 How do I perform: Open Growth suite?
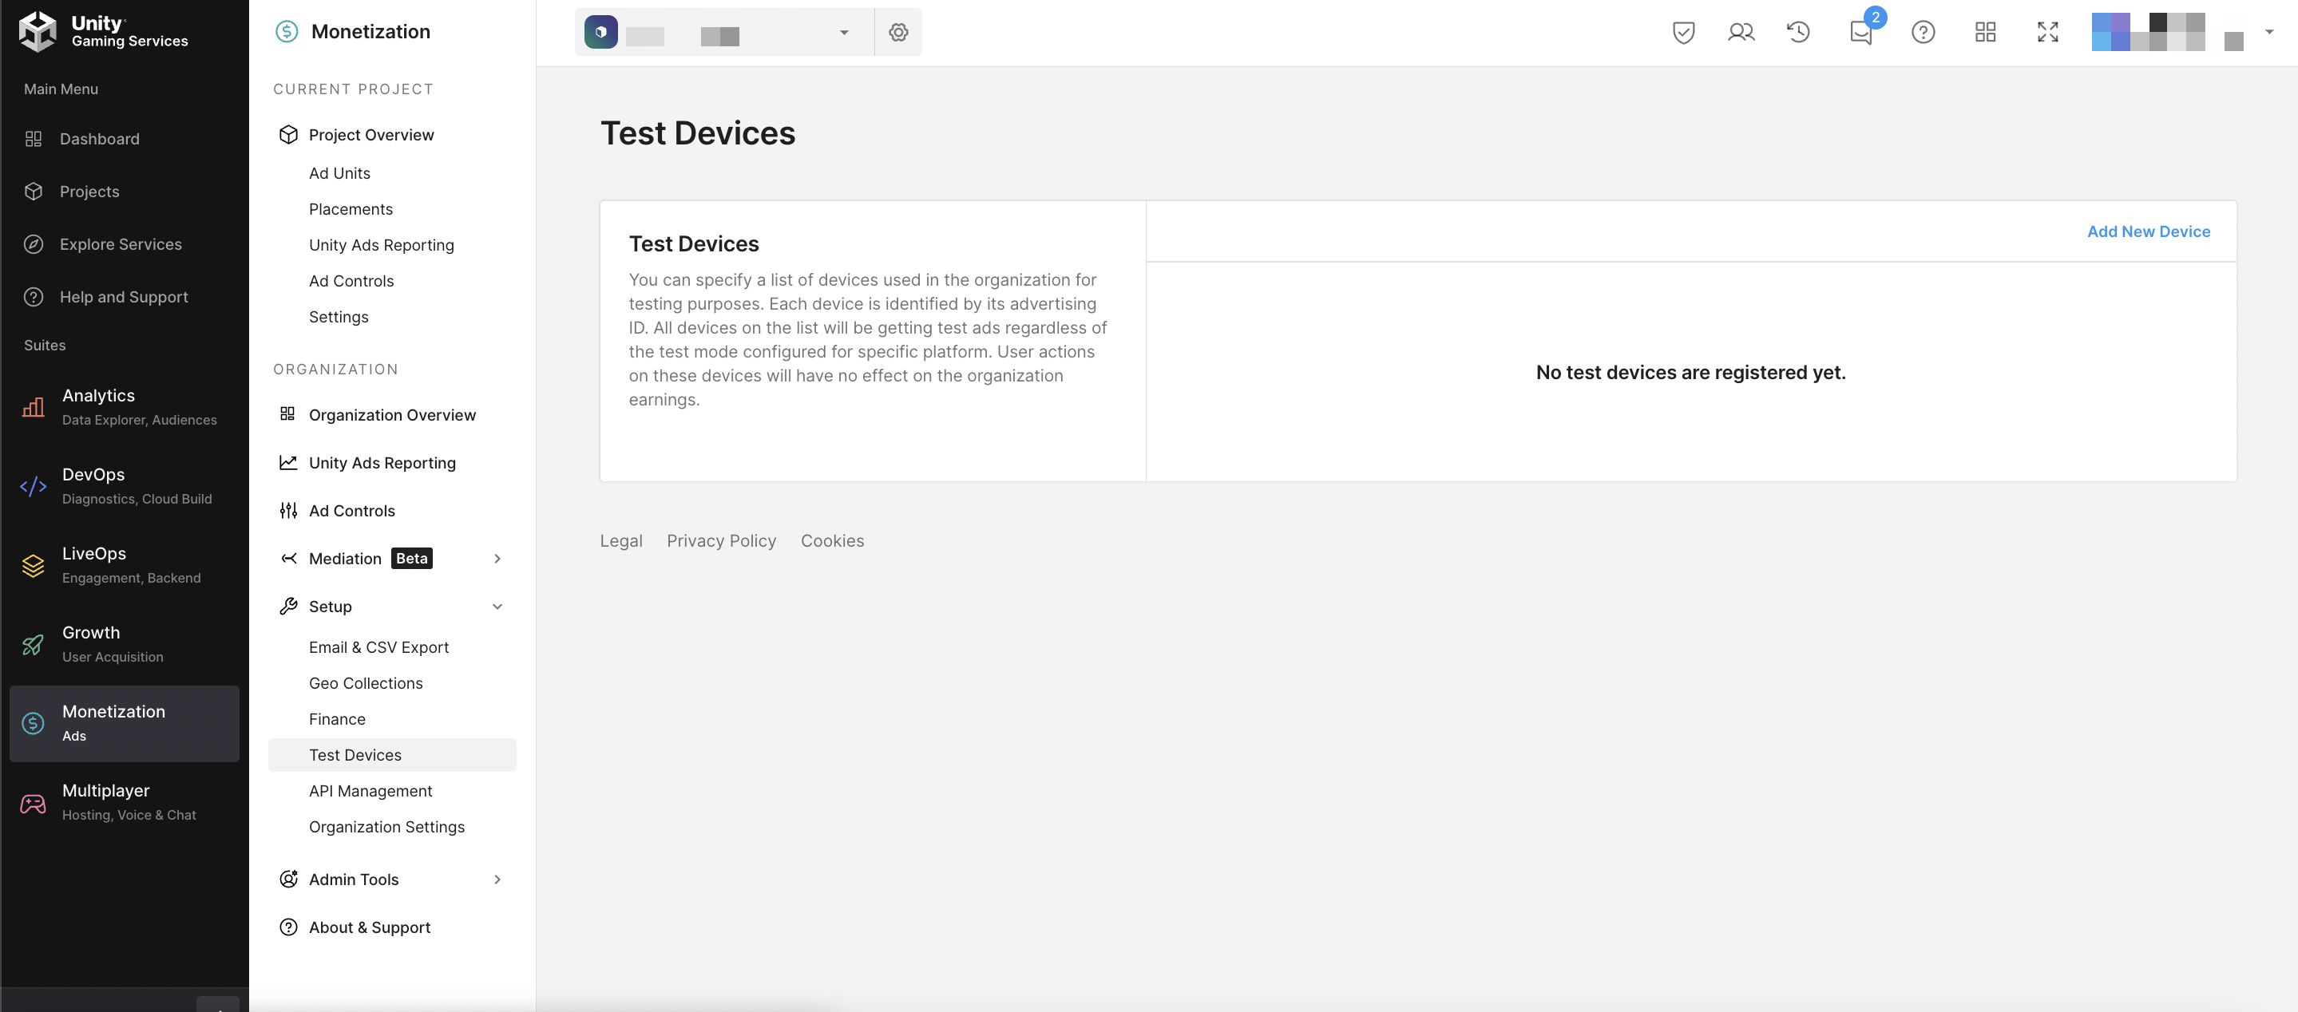pos(124,644)
